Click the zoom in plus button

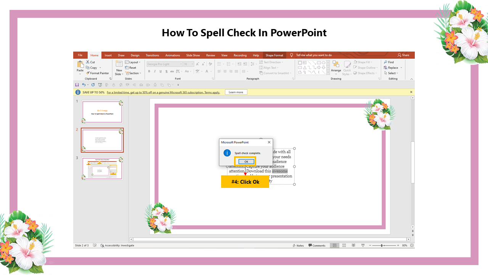pos(398,246)
